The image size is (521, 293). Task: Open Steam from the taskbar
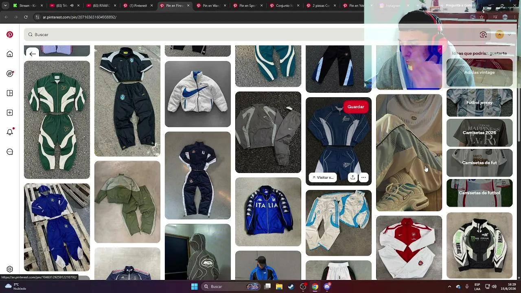coord(291,286)
